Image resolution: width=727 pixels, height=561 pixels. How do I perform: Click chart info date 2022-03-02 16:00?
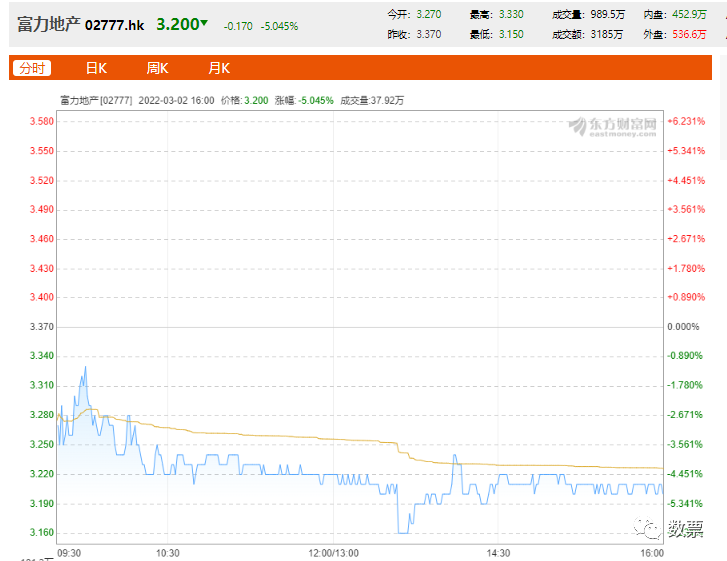coord(176,100)
